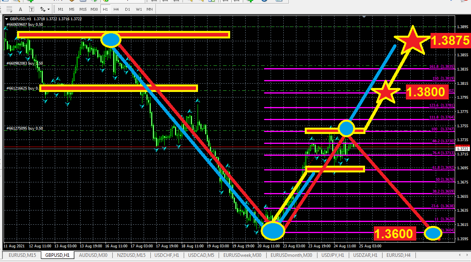Viewport: 471px width, 262px height.
Task: Click the Arrows objects tool icon
Action: [x=42, y=9]
